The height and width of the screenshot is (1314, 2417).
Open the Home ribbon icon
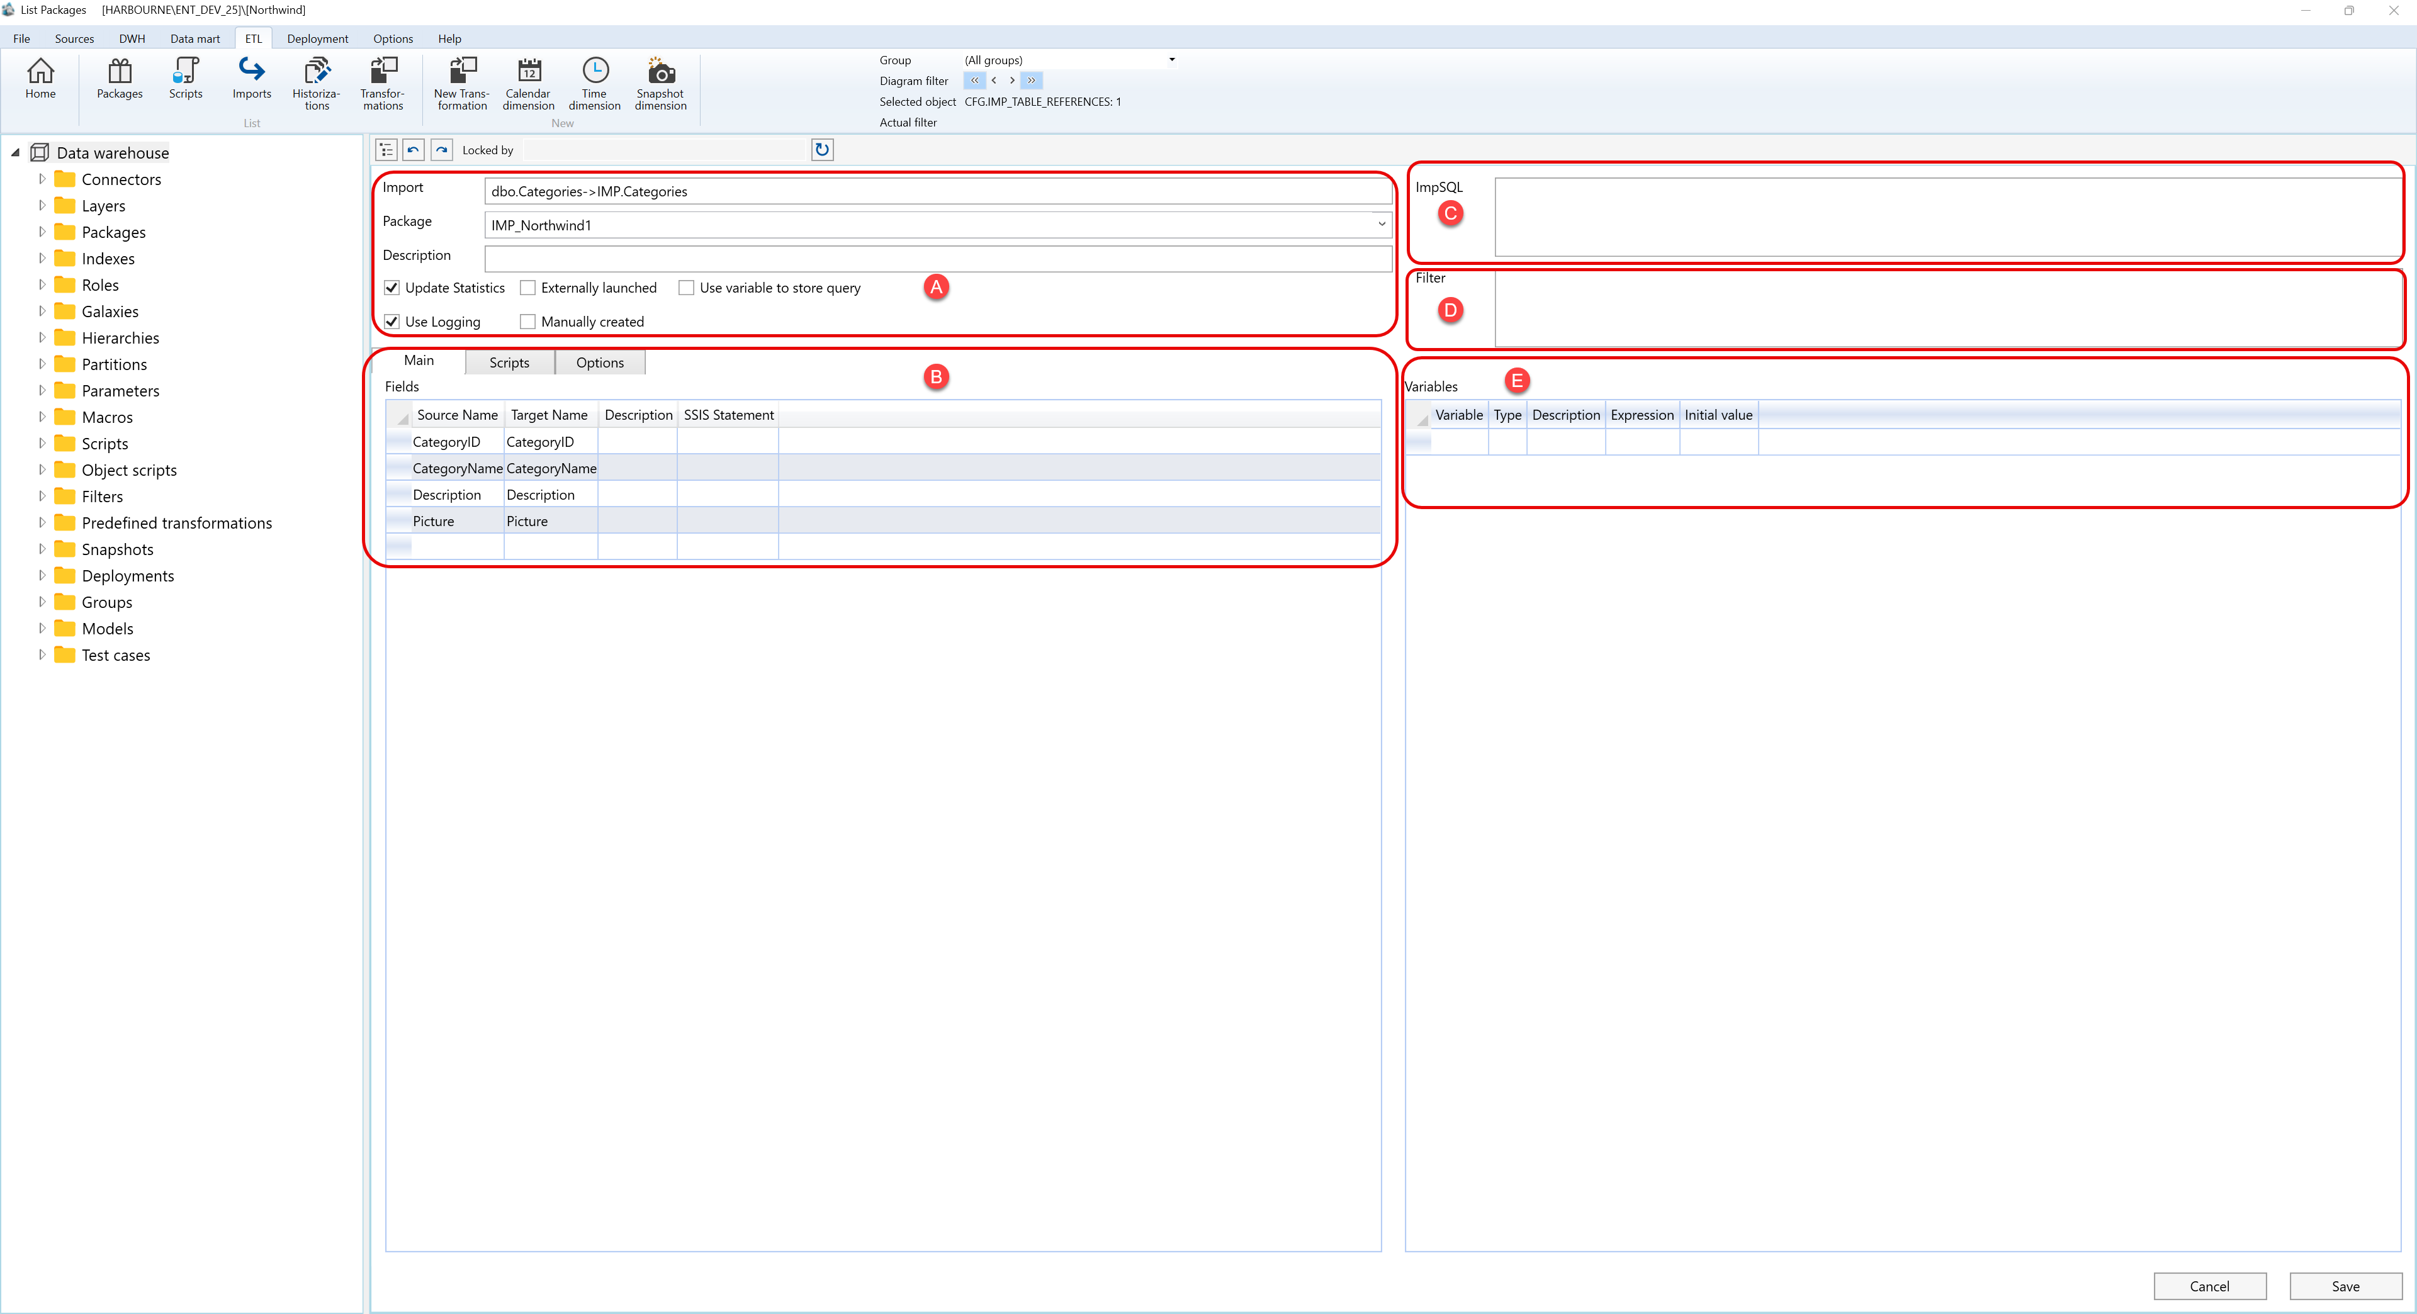point(40,79)
